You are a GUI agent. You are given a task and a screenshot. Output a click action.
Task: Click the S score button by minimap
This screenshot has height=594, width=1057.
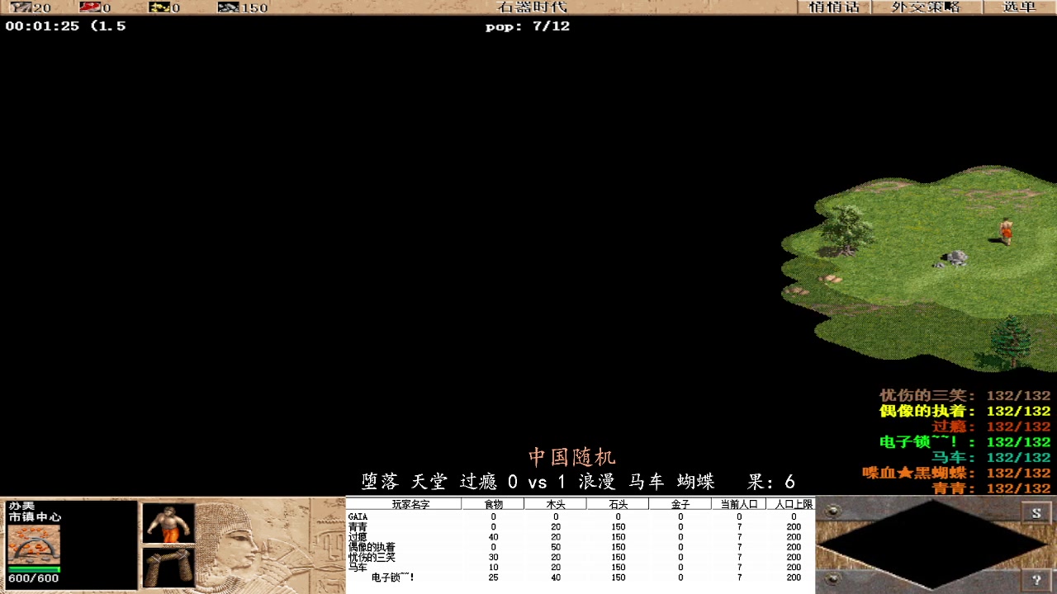click(x=1036, y=513)
